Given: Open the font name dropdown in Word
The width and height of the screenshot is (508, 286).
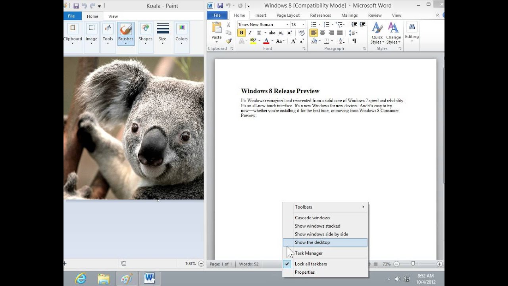Looking at the screenshot, I should tap(287, 25).
